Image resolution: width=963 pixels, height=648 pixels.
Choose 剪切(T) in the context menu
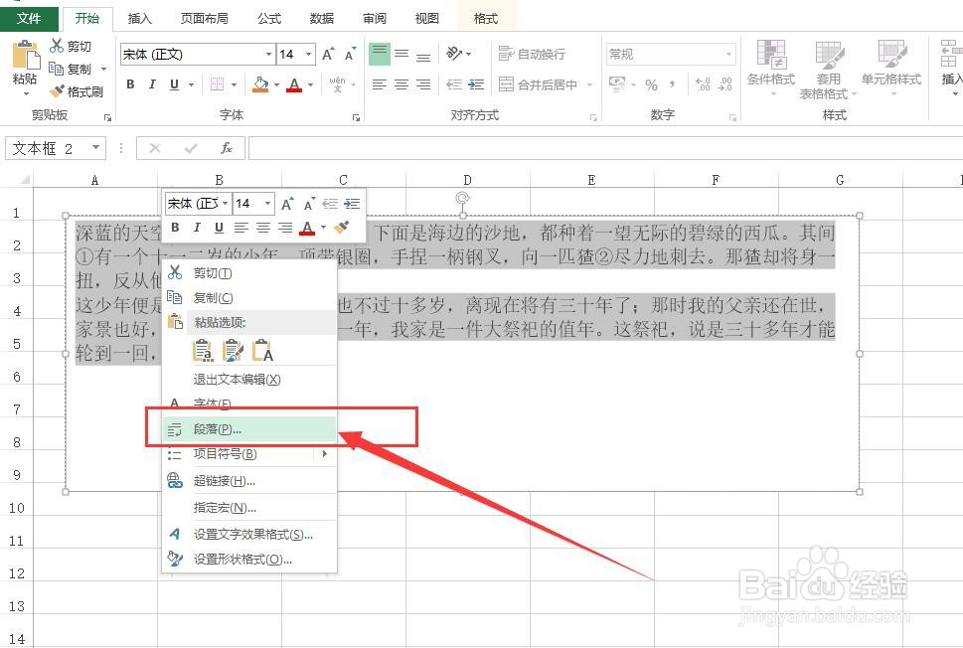[250, 272]
